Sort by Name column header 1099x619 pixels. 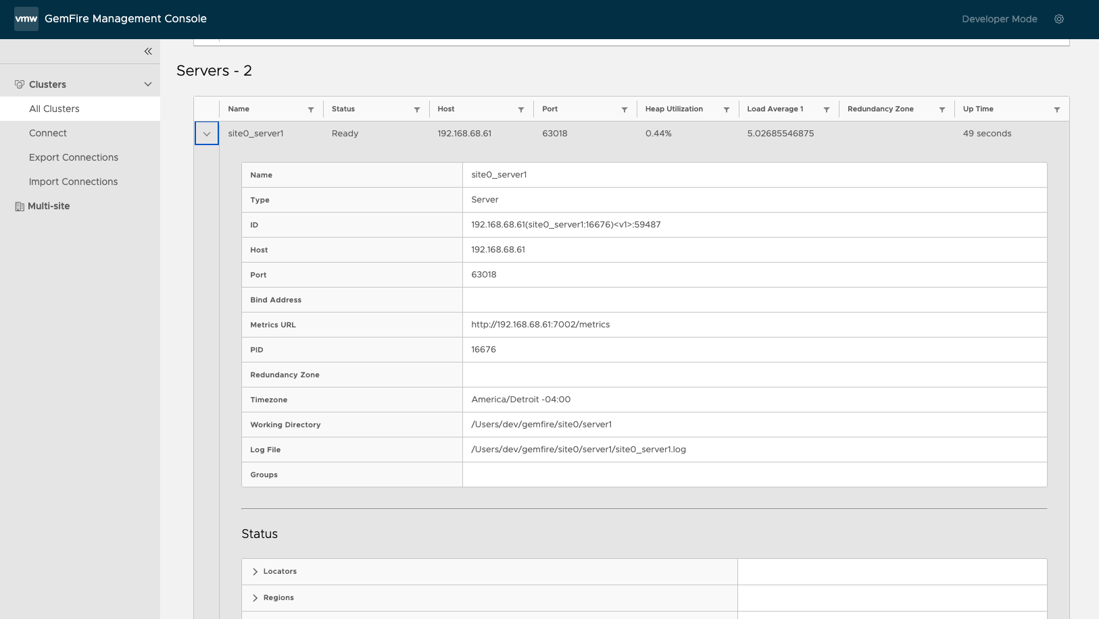point(239,109)
